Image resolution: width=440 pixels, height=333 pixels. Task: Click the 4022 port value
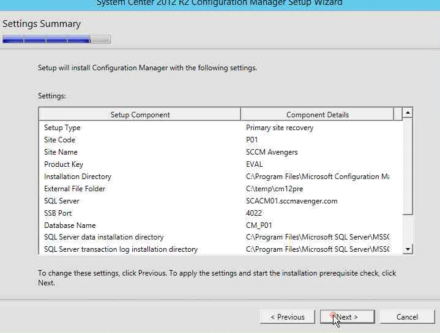254,213
